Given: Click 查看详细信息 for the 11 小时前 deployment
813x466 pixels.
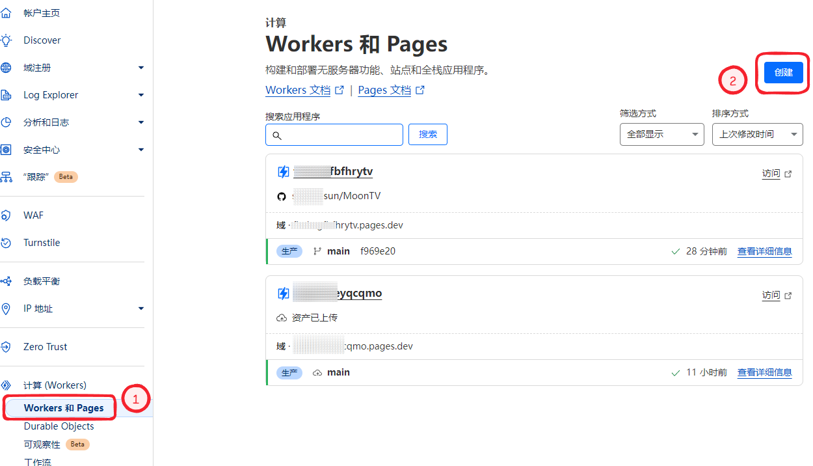Looking at the screenshot, I should (765, 373).
